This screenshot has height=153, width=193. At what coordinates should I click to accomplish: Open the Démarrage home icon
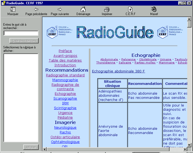[x=83, y=9]
